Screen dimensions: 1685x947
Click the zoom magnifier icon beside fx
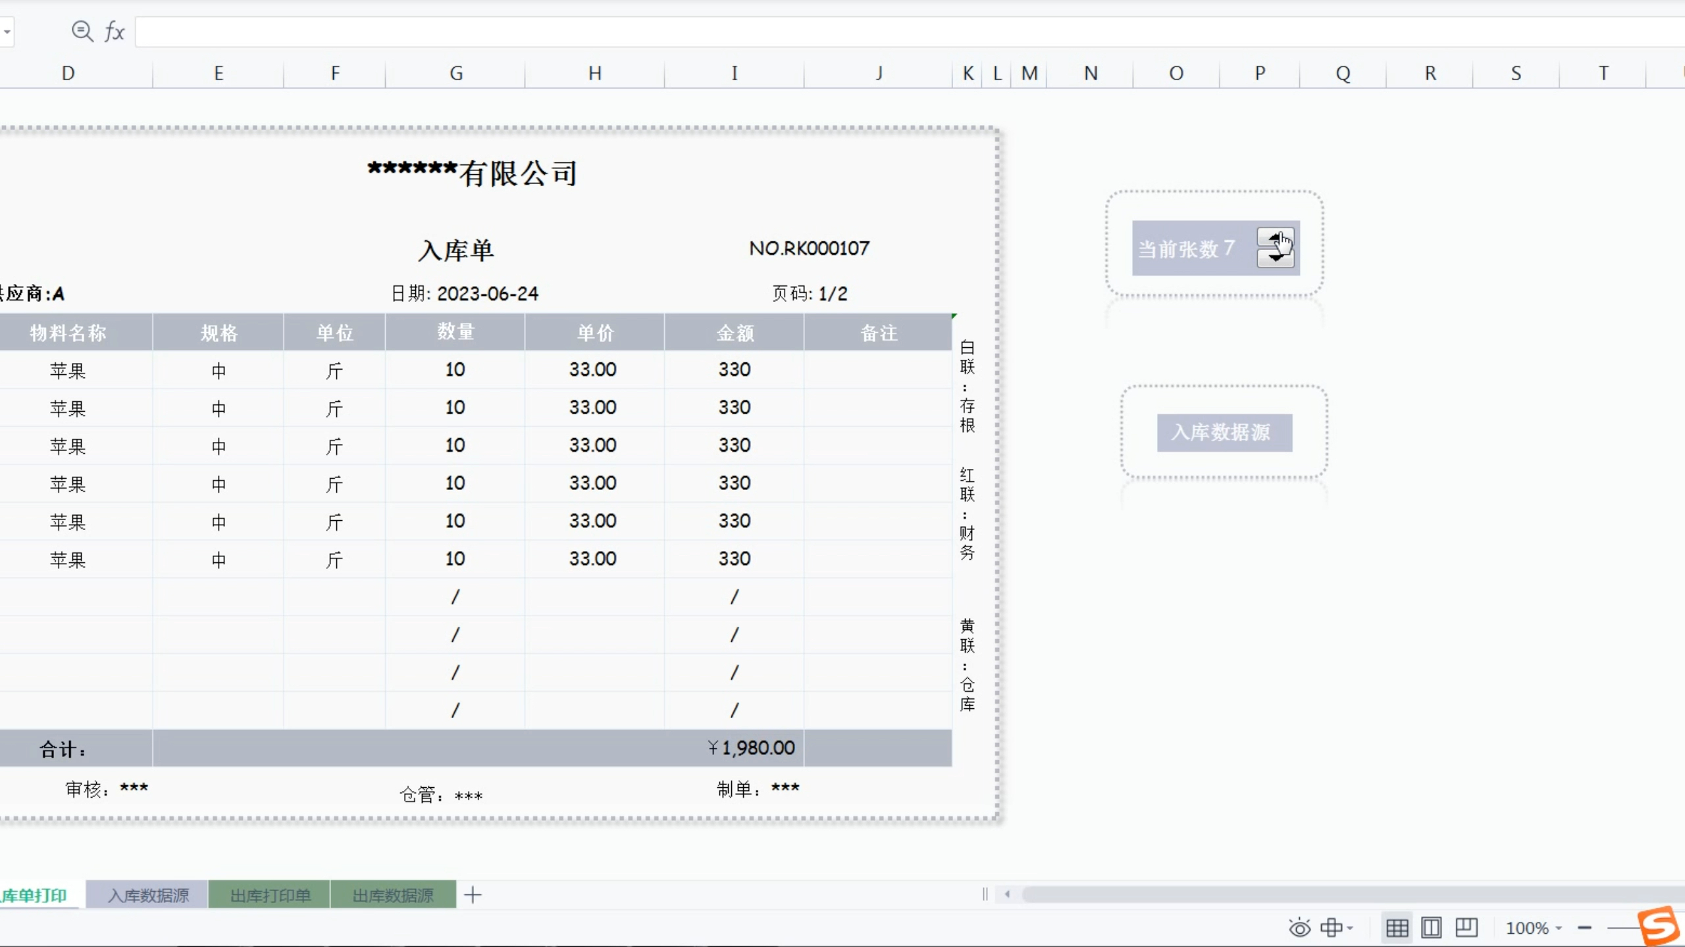click(x=82, y=31)
